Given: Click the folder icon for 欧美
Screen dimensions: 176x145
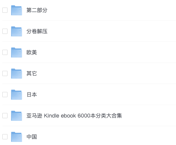Looking at the screenshot, I should tap(17, 52).
